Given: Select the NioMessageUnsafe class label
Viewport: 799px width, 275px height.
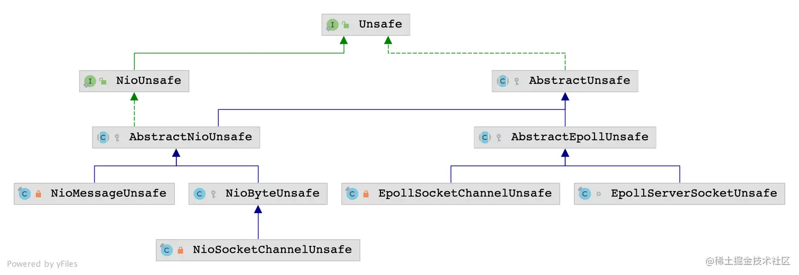Looking at the screenshot, I should click(108, 193).
